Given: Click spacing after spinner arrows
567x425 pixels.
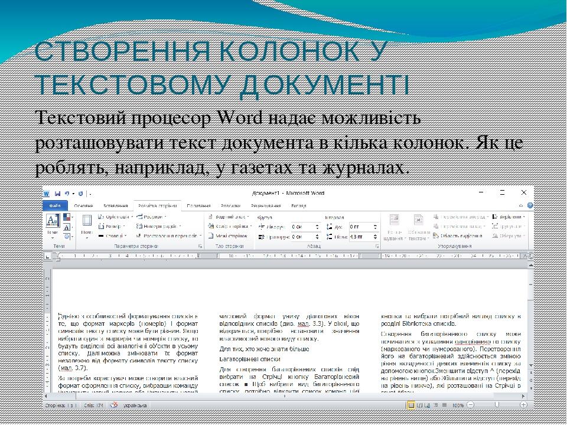Looking at the screenshot, I should click(x=376, y=237).
